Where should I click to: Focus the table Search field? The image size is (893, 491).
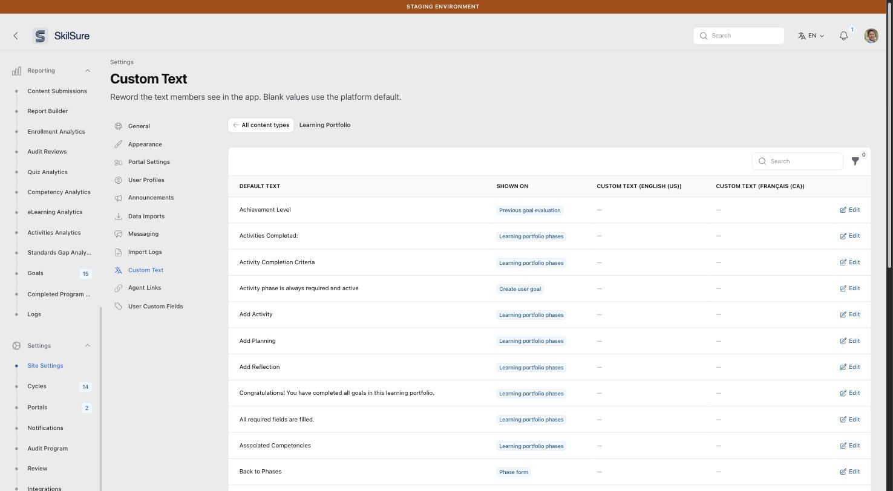click(797, 161)
